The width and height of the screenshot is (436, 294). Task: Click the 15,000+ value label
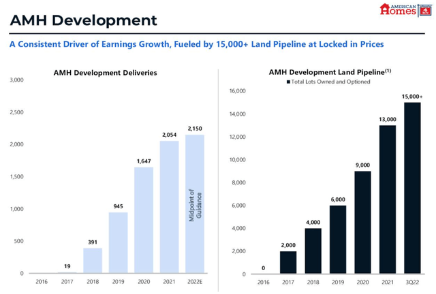click(x=412, y=97)
